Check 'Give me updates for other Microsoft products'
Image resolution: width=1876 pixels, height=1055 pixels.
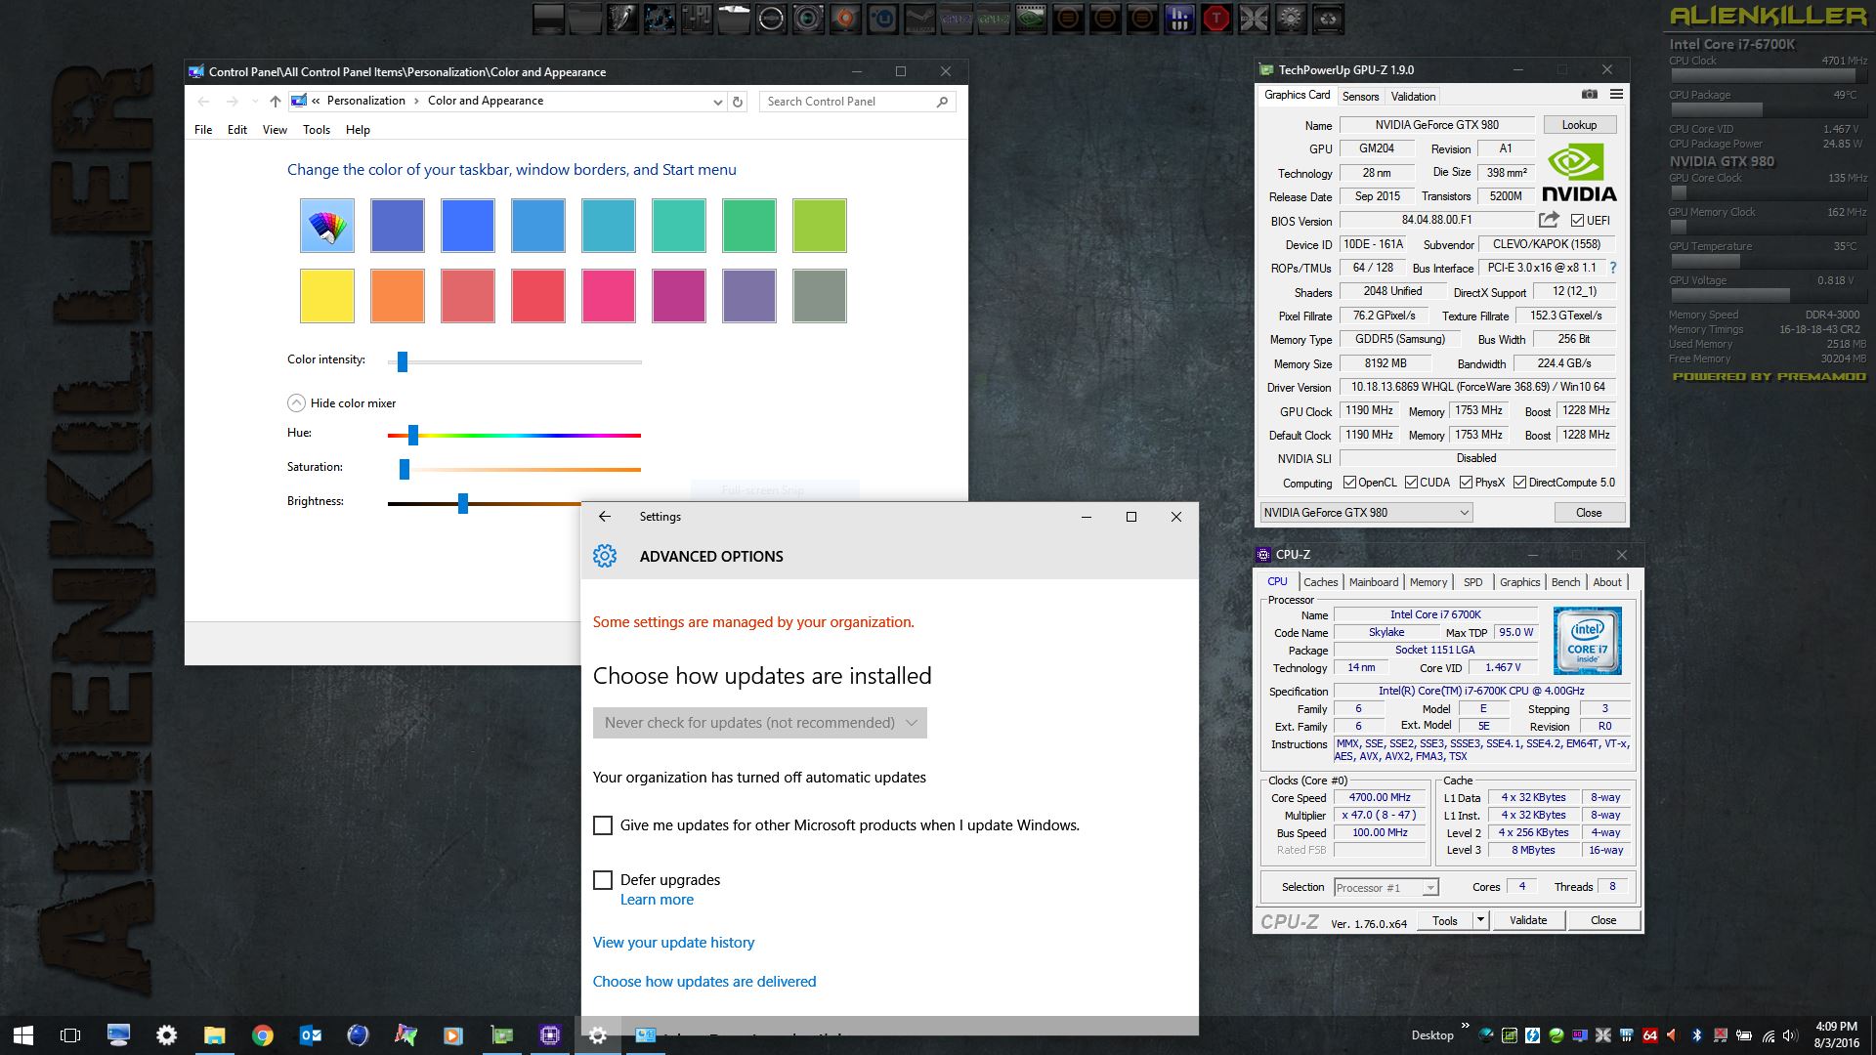[x=603, y=825]
